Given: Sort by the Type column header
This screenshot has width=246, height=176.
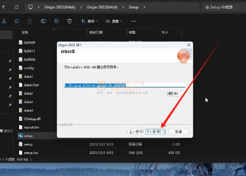Looking at the screenshot, I should 132,33.
